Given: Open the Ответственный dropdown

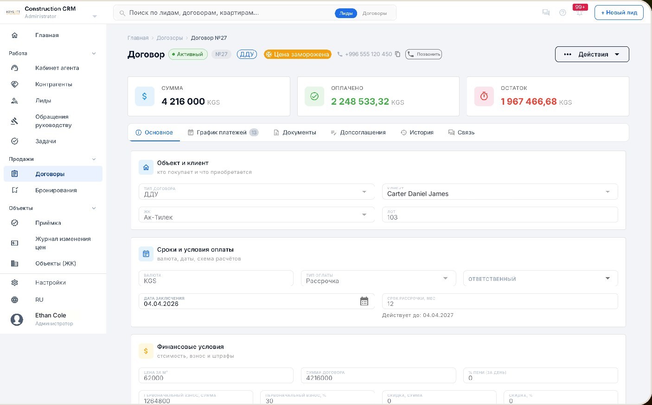Looking at the screenshot, I should (540, 278).
